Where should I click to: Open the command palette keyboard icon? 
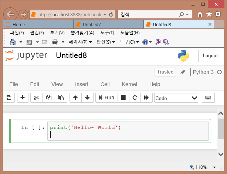coord(208,98)
